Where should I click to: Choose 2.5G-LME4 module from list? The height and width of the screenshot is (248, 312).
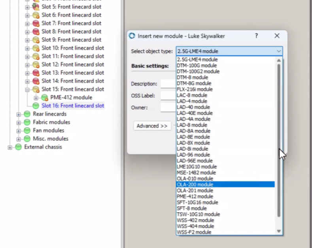226,59
